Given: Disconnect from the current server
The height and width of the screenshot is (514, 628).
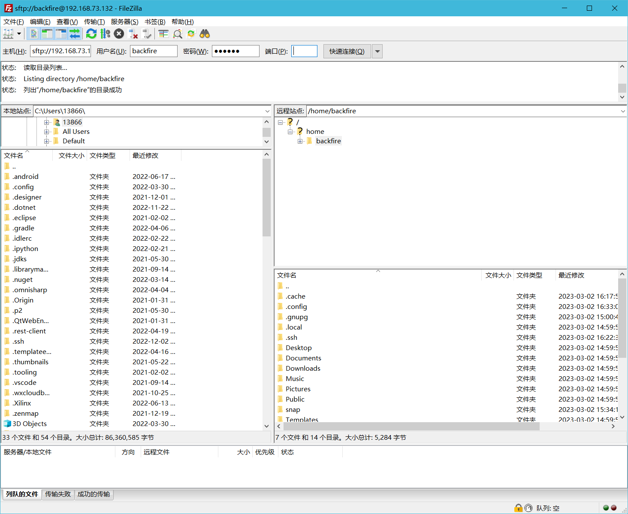Looking at the screenshot, I should click(133, 33).
